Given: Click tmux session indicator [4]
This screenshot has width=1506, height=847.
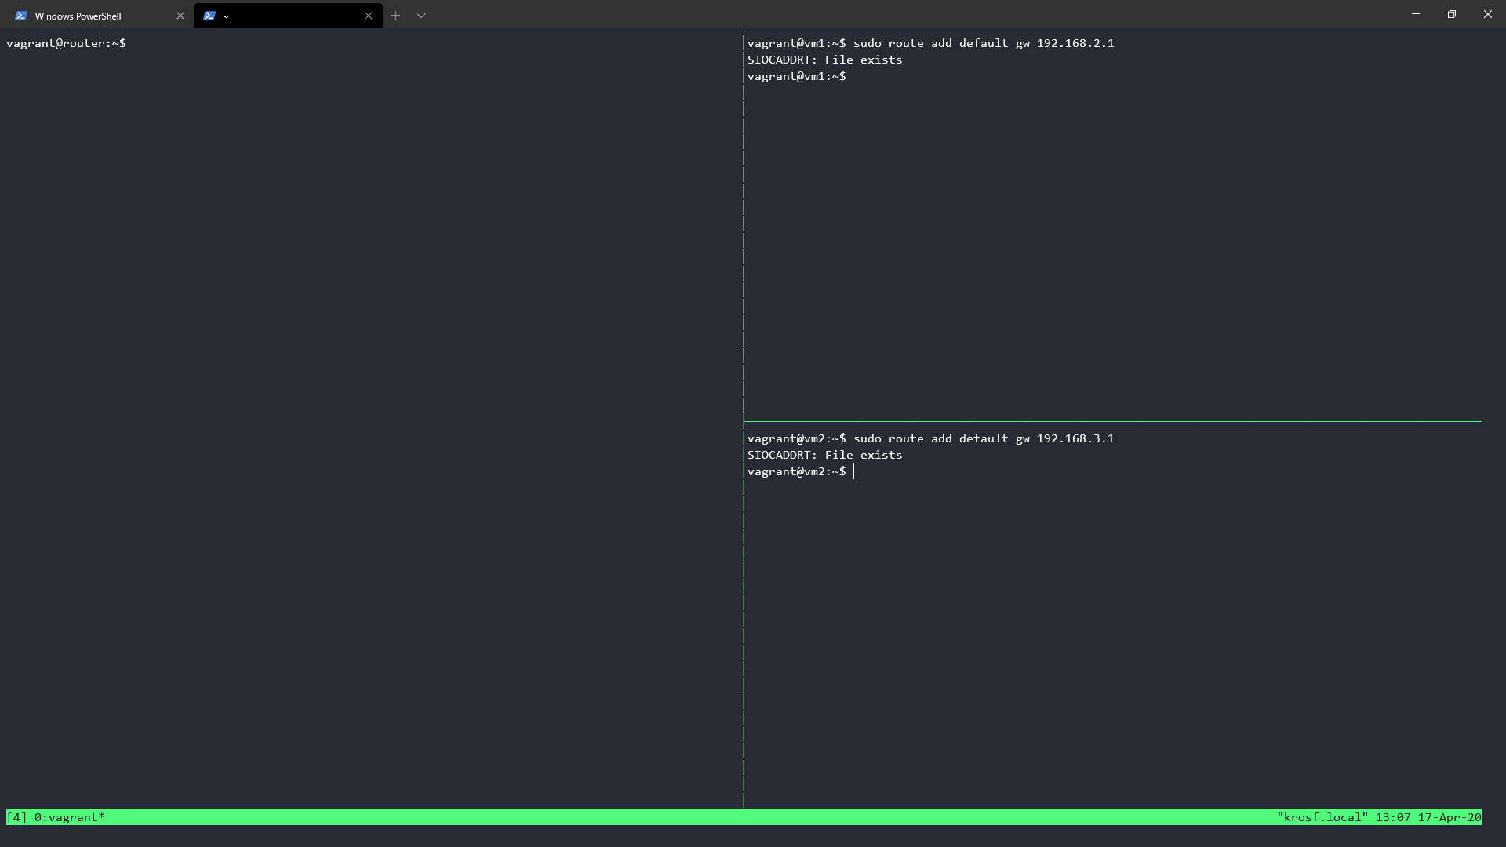Looking at the screenshot, I should tap(17, 817).
